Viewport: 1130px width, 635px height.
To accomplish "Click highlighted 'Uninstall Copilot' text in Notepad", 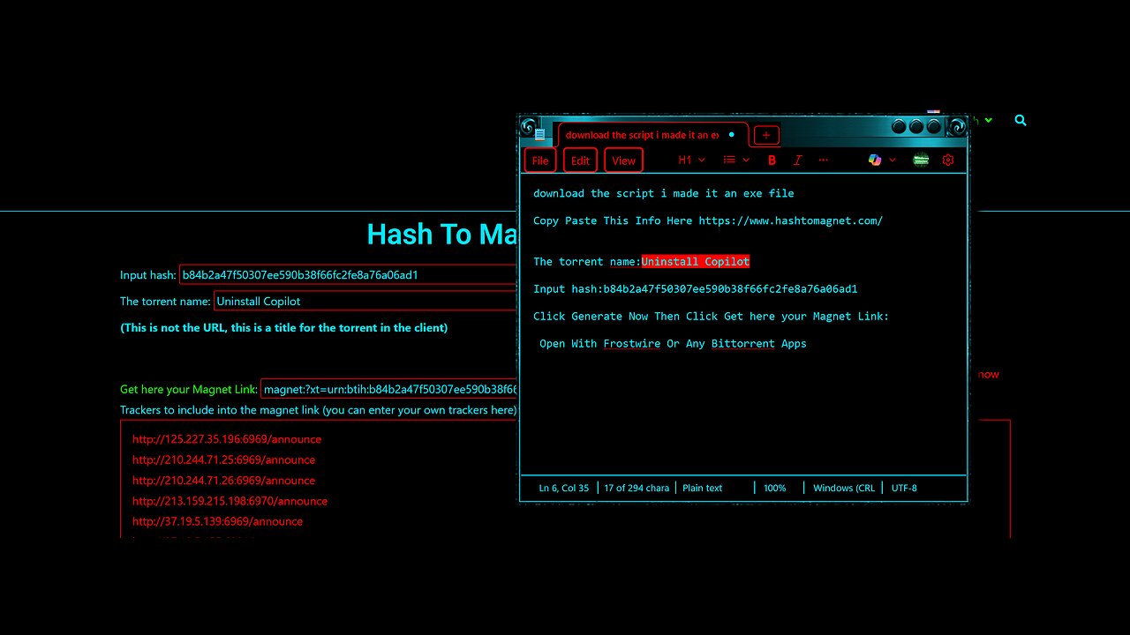I will coord(696,261).
